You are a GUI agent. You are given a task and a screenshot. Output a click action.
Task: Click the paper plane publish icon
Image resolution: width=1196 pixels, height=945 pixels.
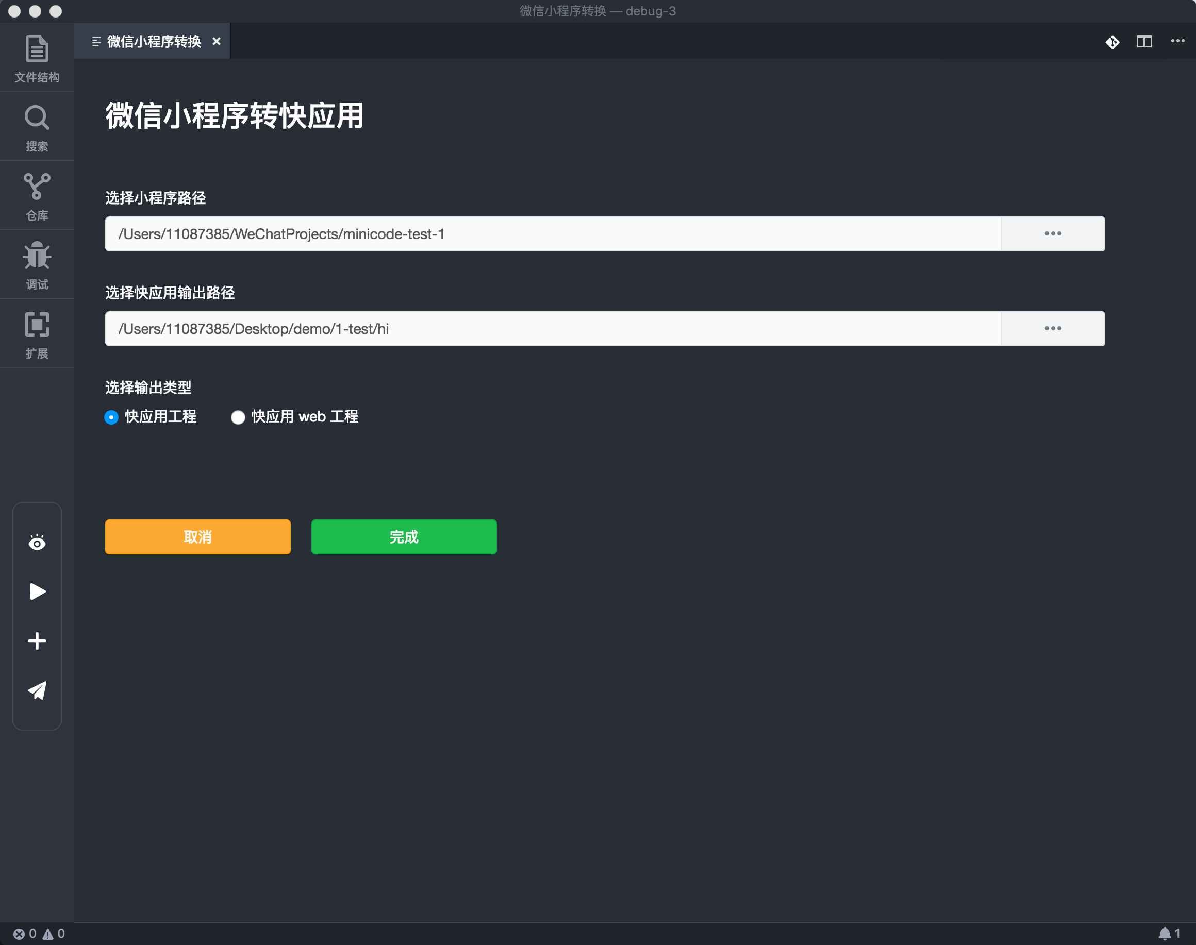(37, 690)
